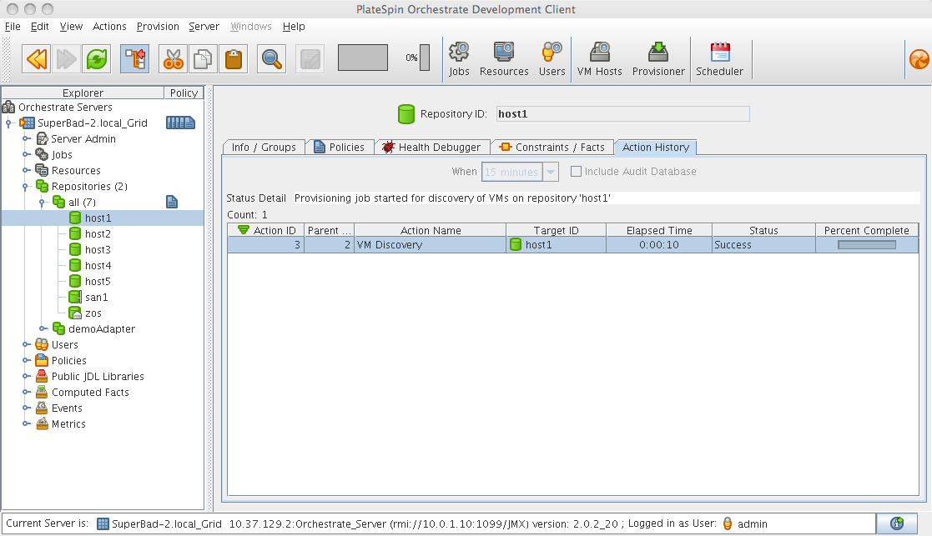Expand the Policies tree node
The width and height of the screenshot is (932, 536).
pyautogui.click(x=26, y=361)
